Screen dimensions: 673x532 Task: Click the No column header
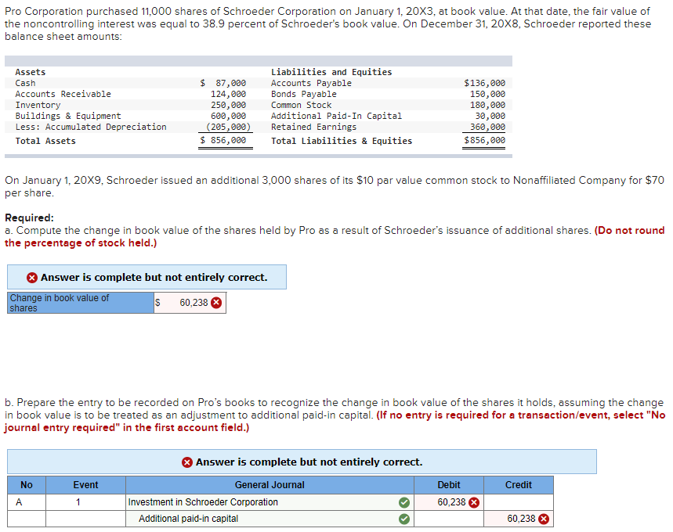tap(27, 485)
